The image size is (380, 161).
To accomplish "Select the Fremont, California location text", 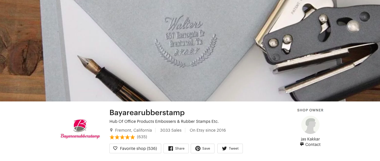I will (x=133, y=130).
